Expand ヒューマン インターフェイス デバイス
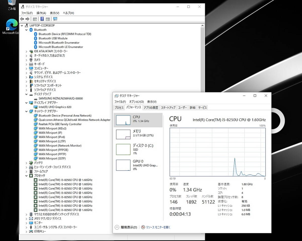This screenshot has height=241, width=302. pos(26,167)
